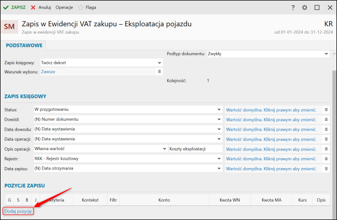The image size is (337, 220).
Task: Click the KR label text
Action: click(x=329, y=24)
